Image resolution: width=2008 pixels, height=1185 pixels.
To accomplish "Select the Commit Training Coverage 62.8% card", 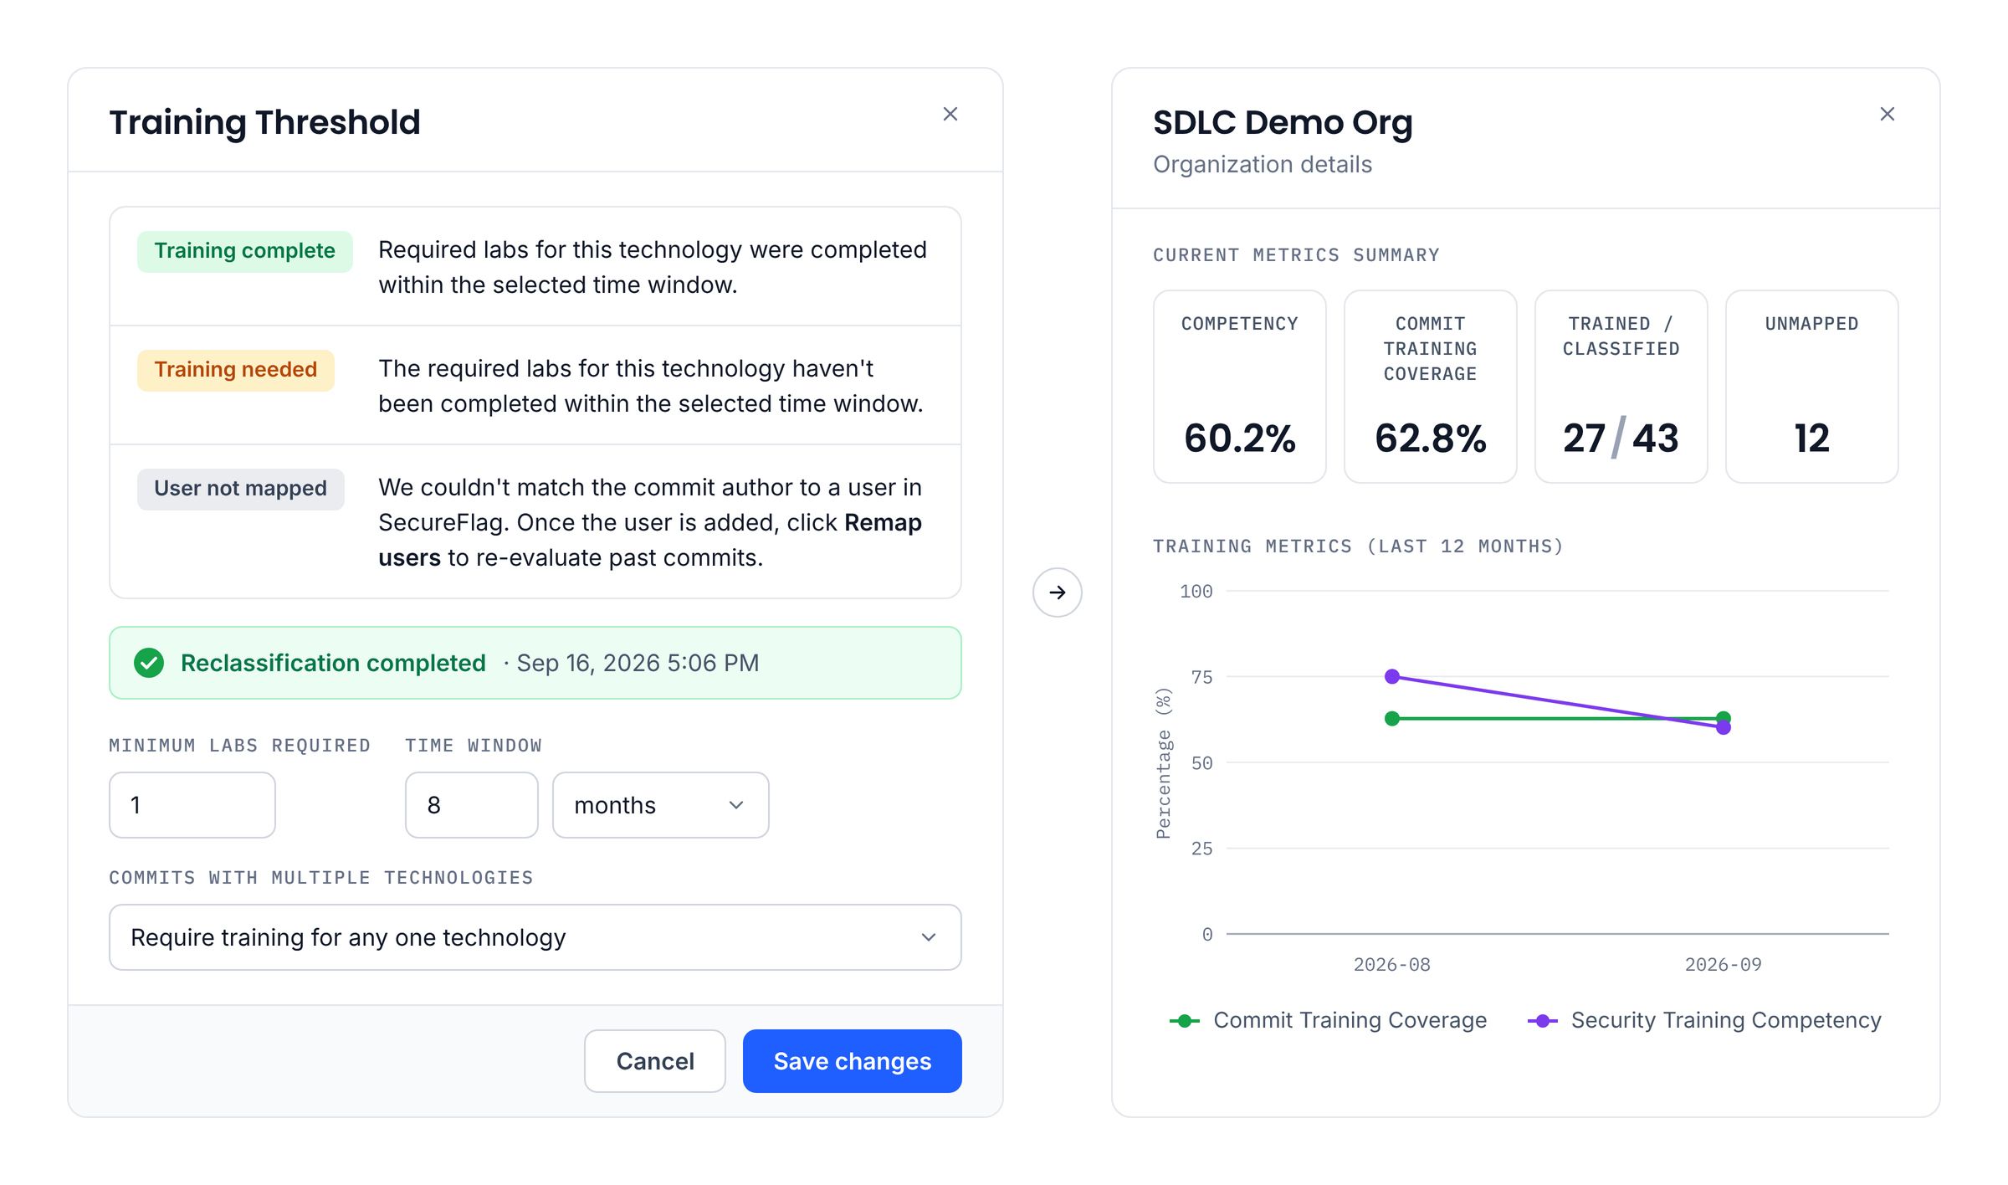I will pos(1430,387).
